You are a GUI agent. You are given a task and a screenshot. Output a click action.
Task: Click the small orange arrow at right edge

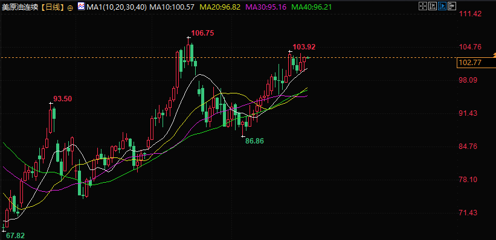494,55
